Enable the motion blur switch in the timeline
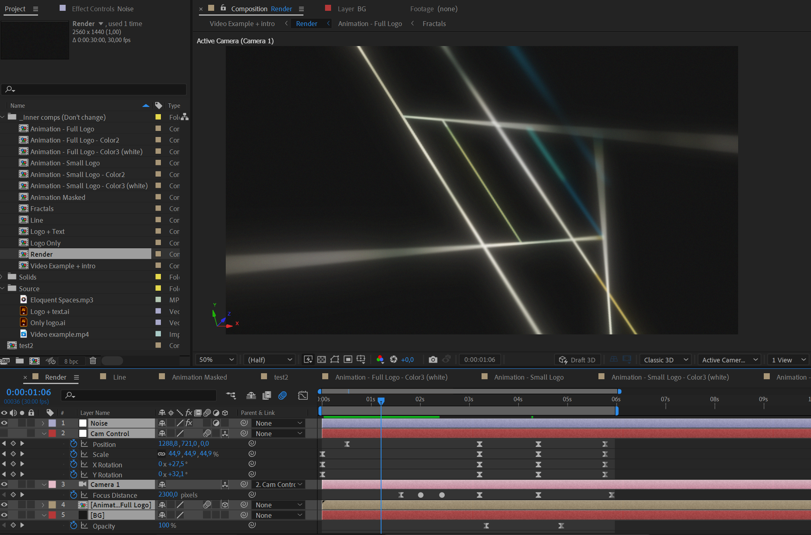 [282, 396]
